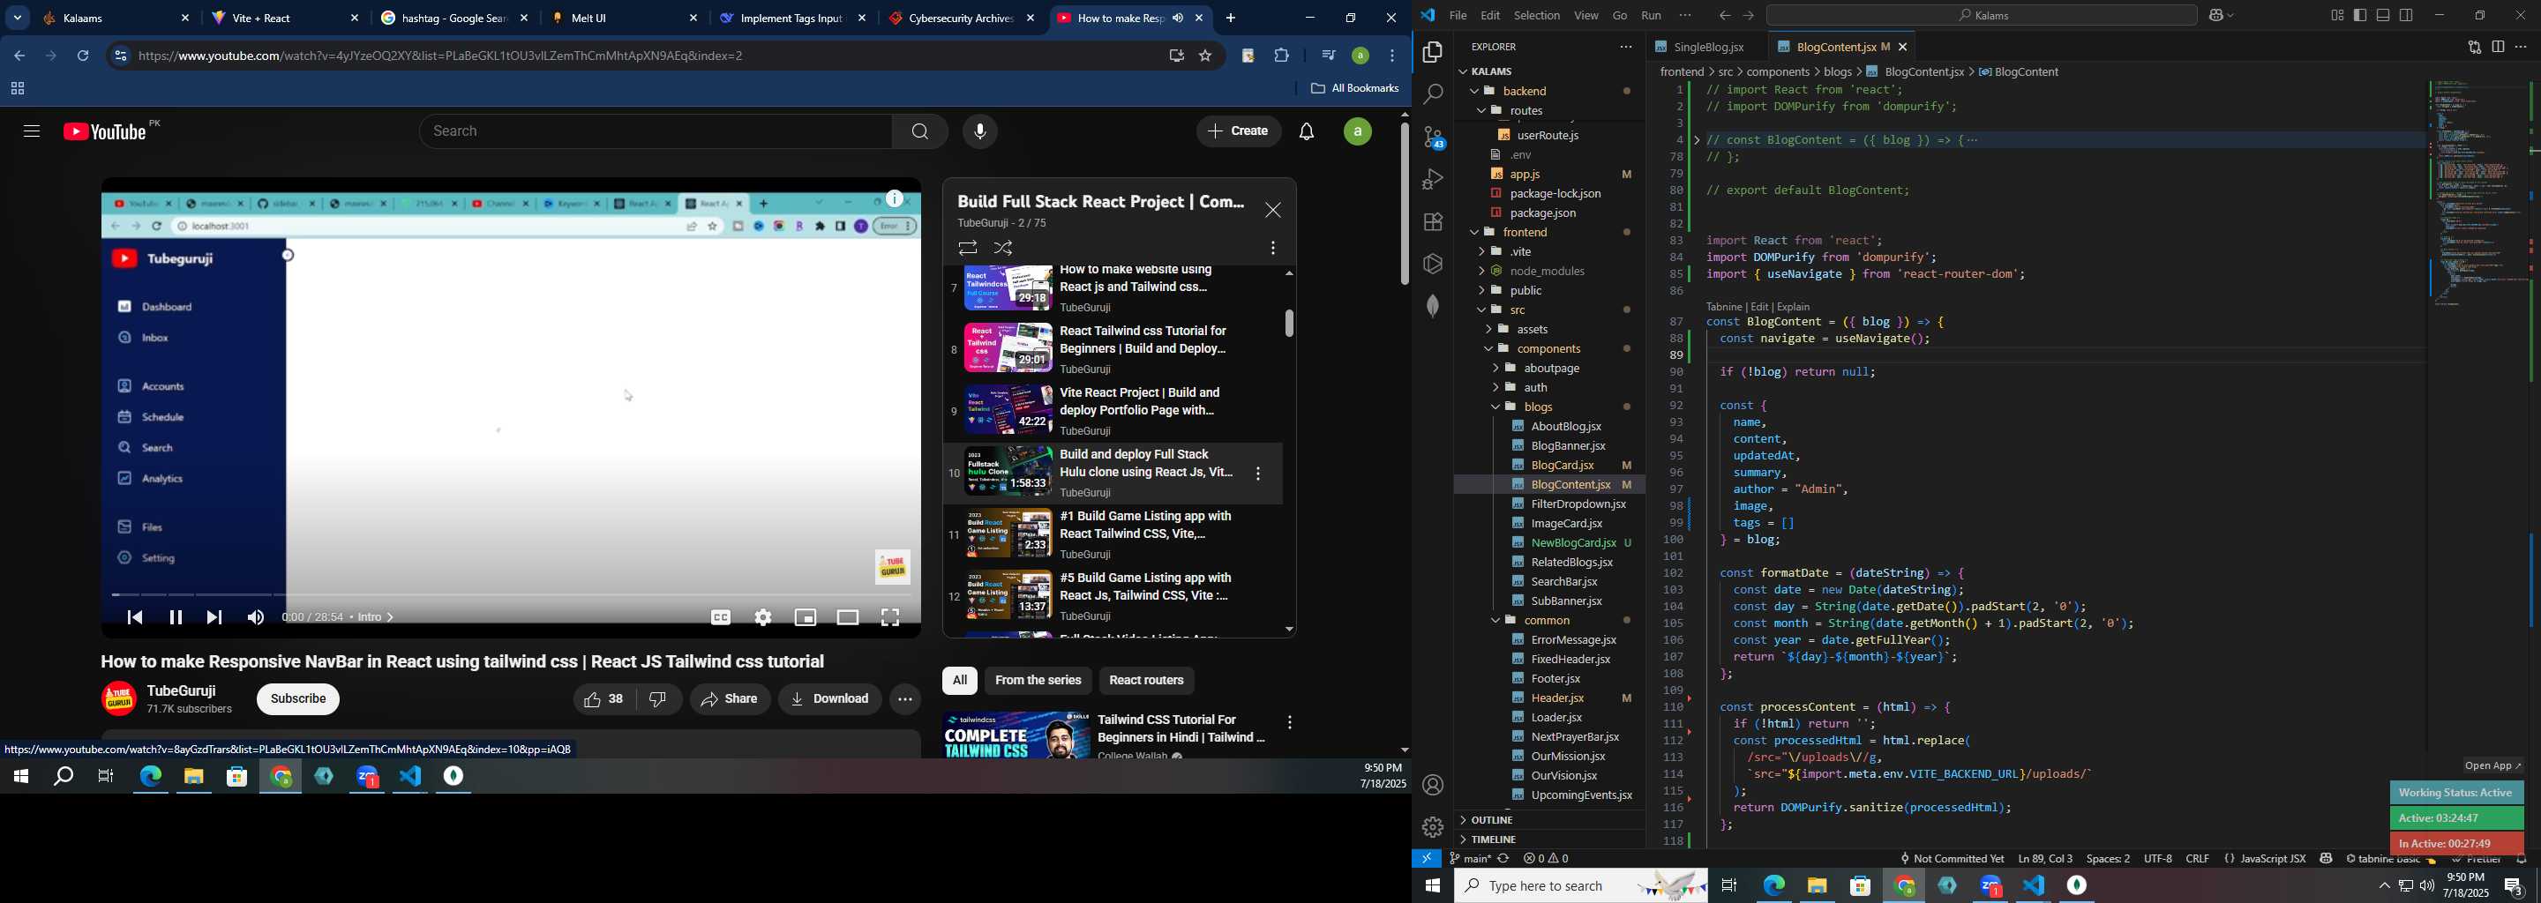Image resolution: width=2541 pixels, height=903 pixels.
Task: Click the Download button
Action: (x=829, y=699)
